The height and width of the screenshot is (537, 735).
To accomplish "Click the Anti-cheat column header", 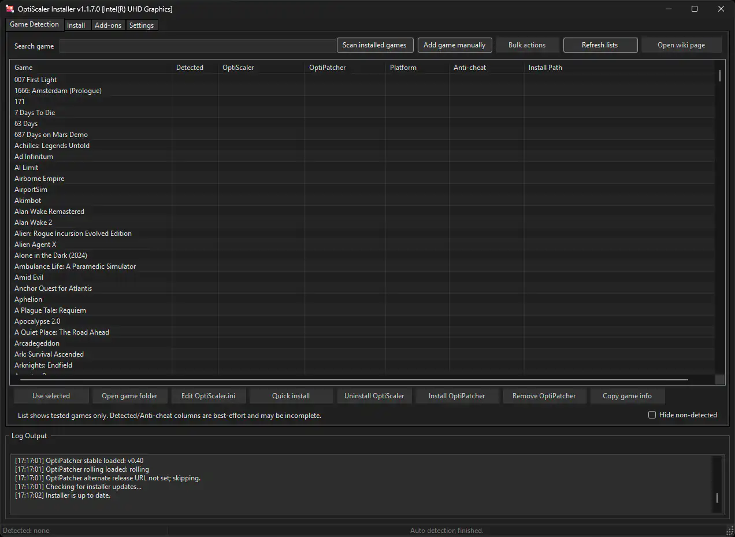I will 487,68.
